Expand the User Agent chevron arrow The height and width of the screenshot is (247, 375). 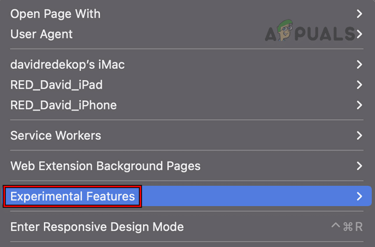[360, 34]
